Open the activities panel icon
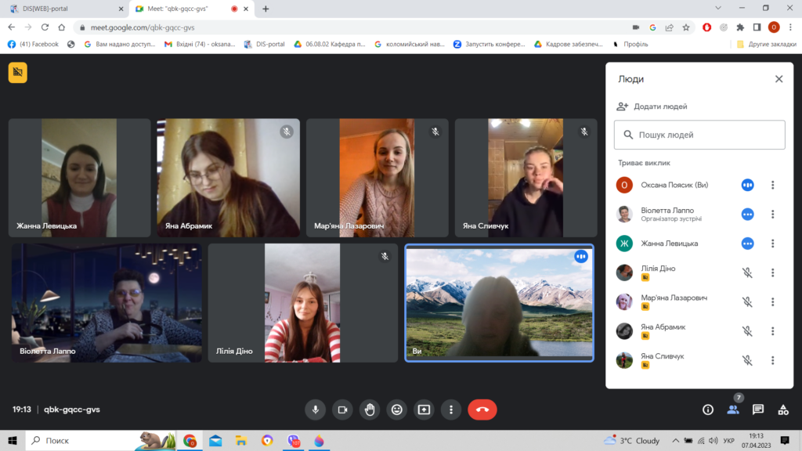 pyautogui.click(x=782, y=410)
